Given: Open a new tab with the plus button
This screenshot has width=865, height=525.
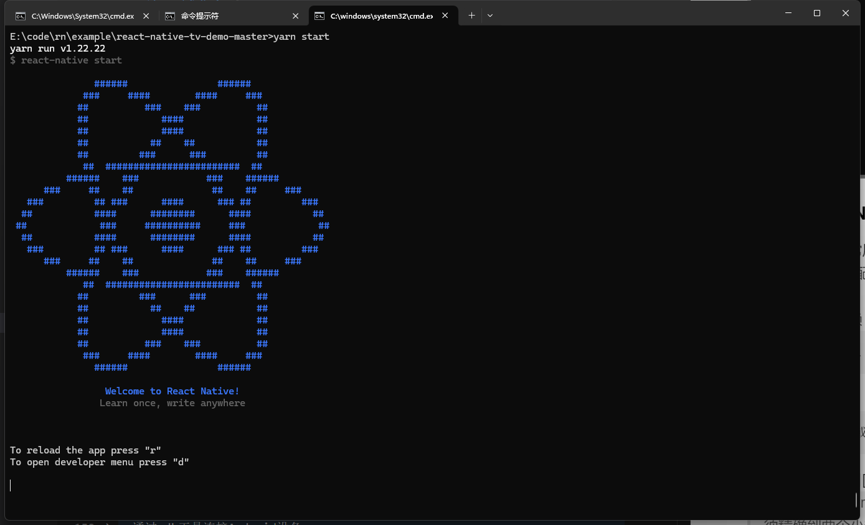Looking at the screenshot, I should [x=471, y=16].
